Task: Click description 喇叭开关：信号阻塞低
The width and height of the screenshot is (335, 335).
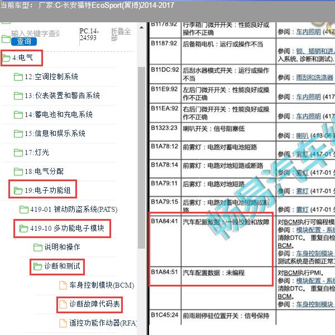Action: (x=214, y=129)
